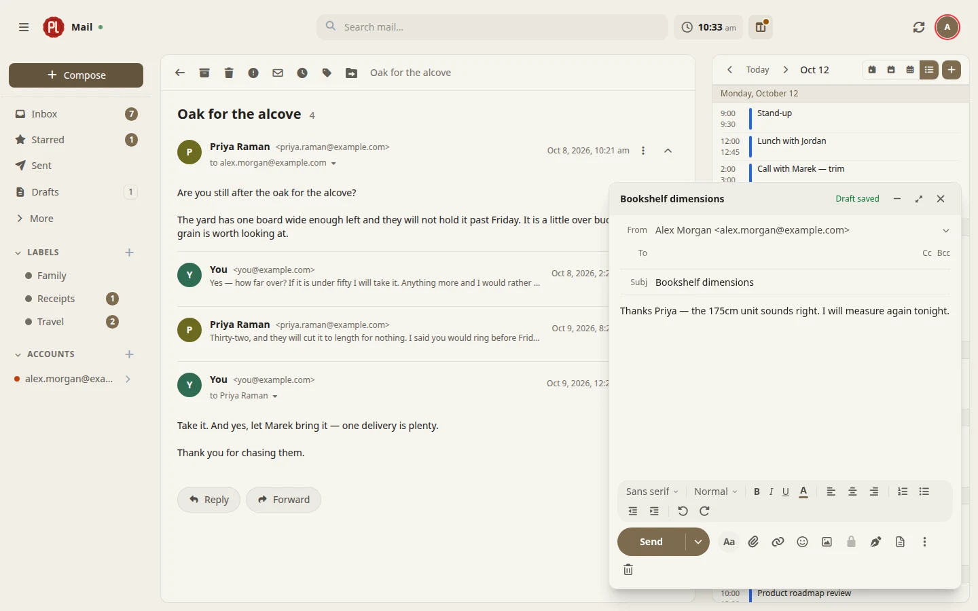Toggle italic formatting in the composer

[771, 492]
